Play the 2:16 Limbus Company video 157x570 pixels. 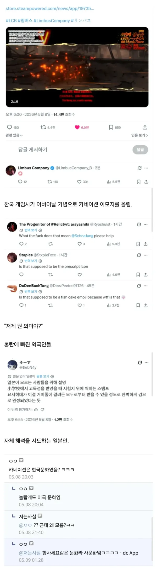coord(77,67)
